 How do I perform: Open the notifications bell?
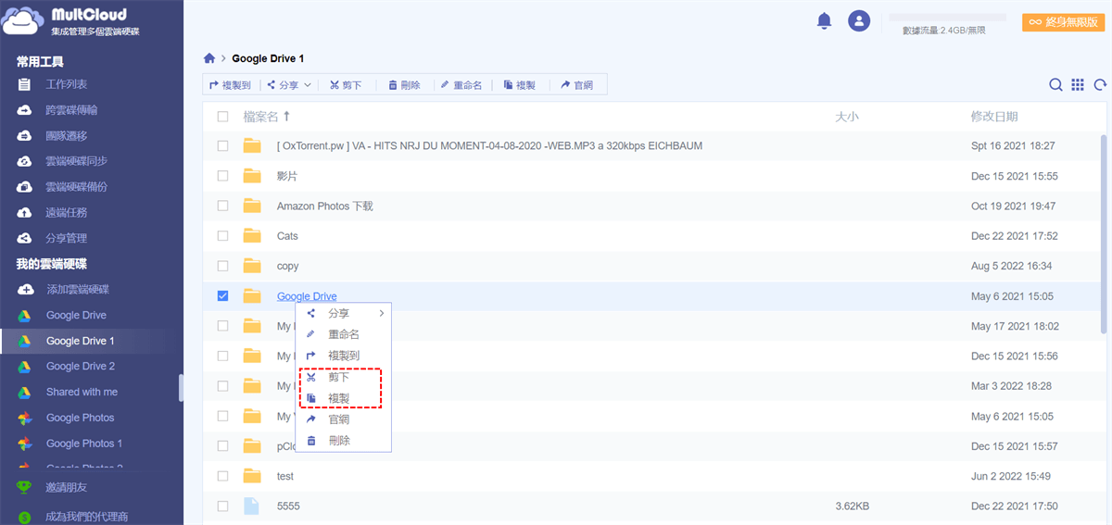[824, 20]
